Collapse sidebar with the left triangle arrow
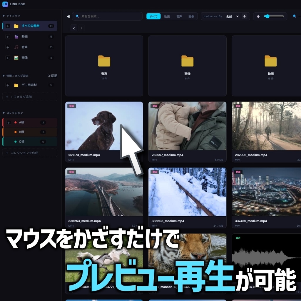This screenshot has height=301, width=301. (x=68, y=16)
